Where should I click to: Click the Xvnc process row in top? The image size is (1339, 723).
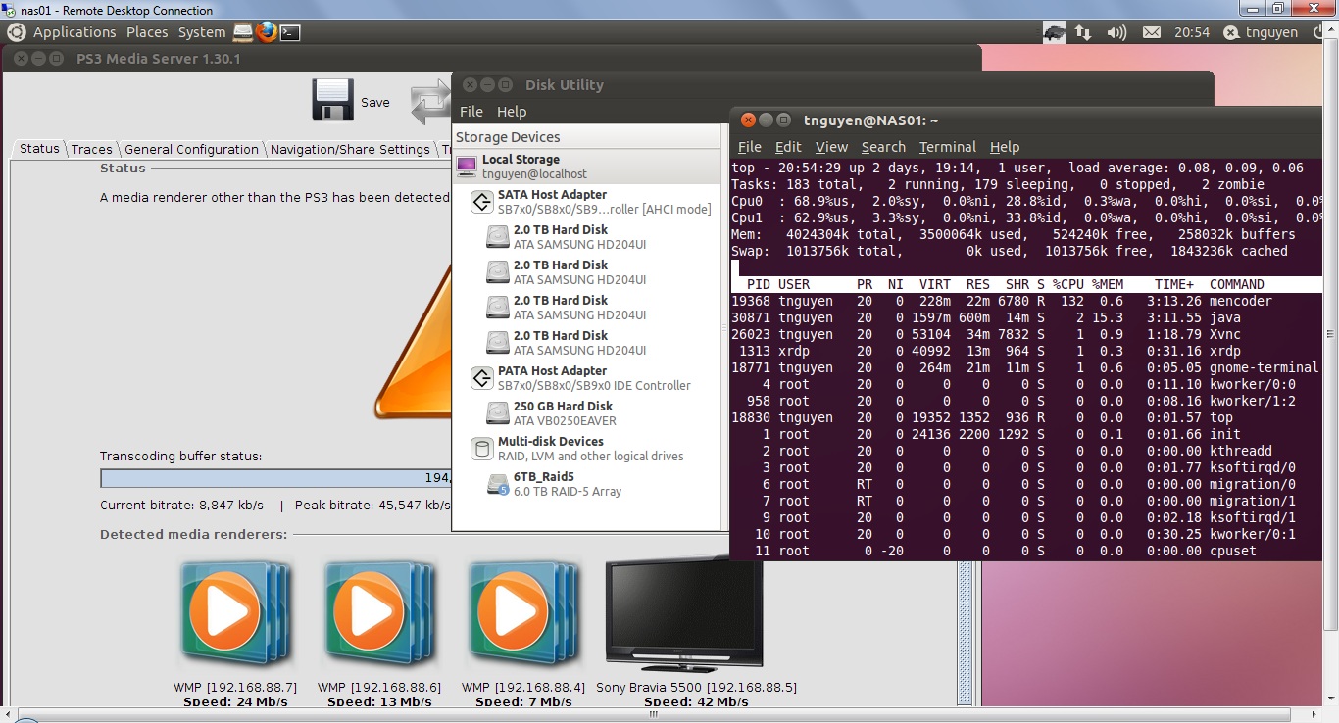tap(1025, 334)
